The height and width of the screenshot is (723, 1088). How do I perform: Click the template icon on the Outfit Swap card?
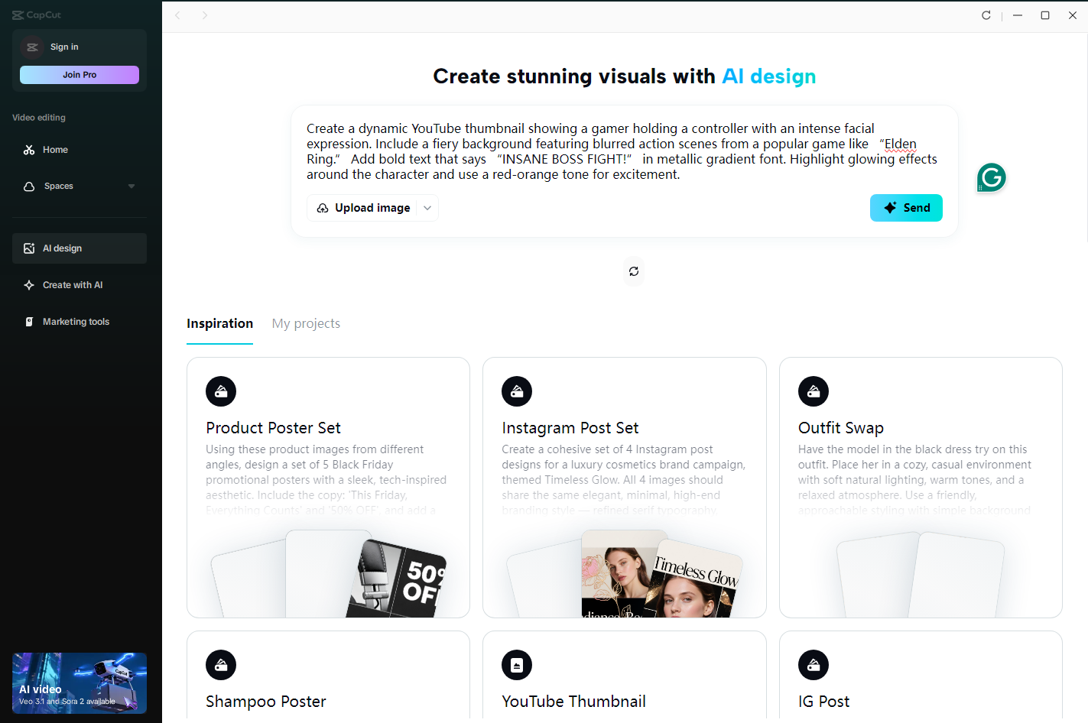pos(813,391)
